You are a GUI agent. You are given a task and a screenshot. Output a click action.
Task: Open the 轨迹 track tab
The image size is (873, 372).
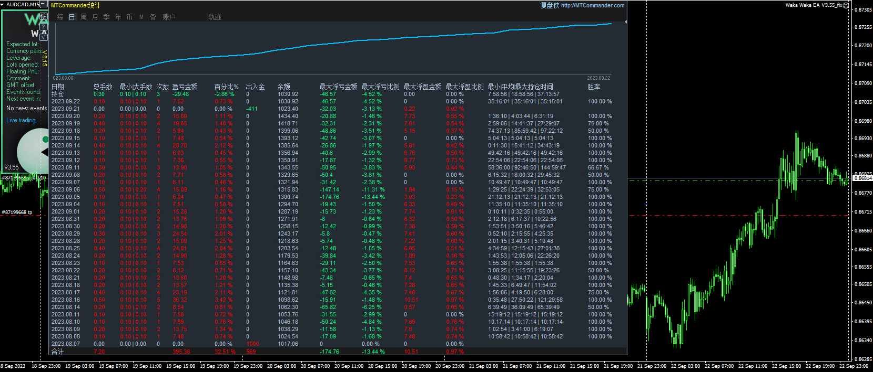(215, 17)
